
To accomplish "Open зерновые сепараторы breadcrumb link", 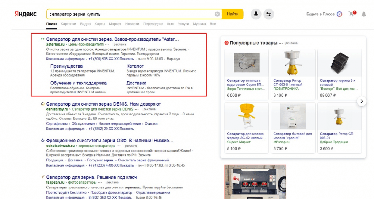I will [x=96, y=146].
